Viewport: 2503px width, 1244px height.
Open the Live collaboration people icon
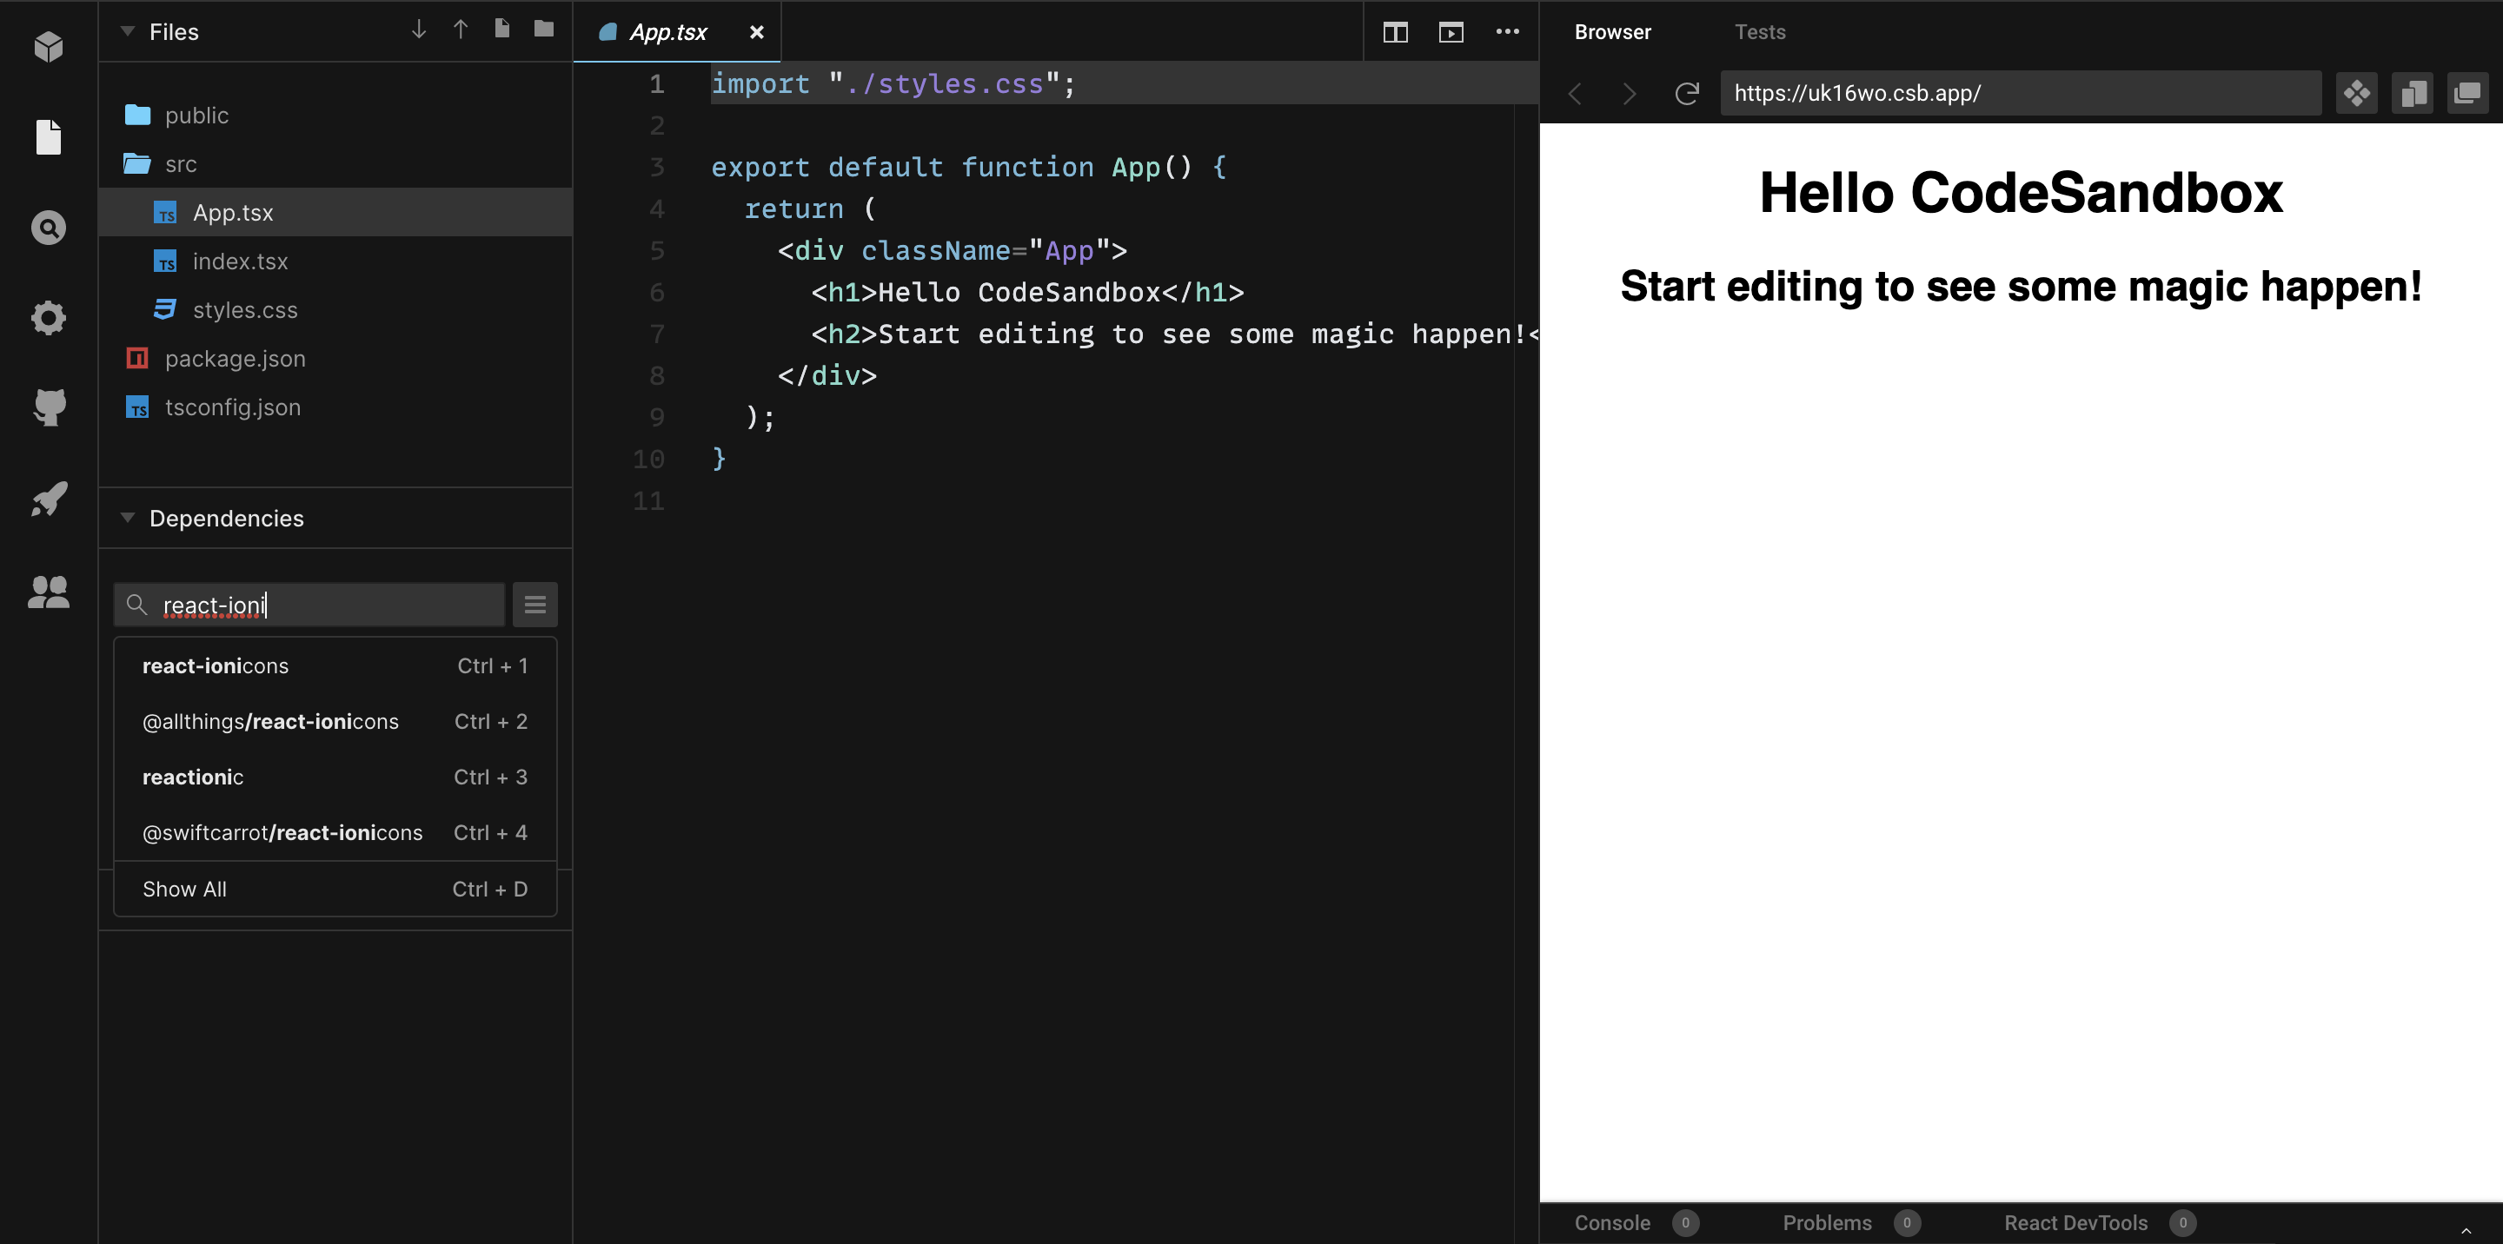coord(49,592)
